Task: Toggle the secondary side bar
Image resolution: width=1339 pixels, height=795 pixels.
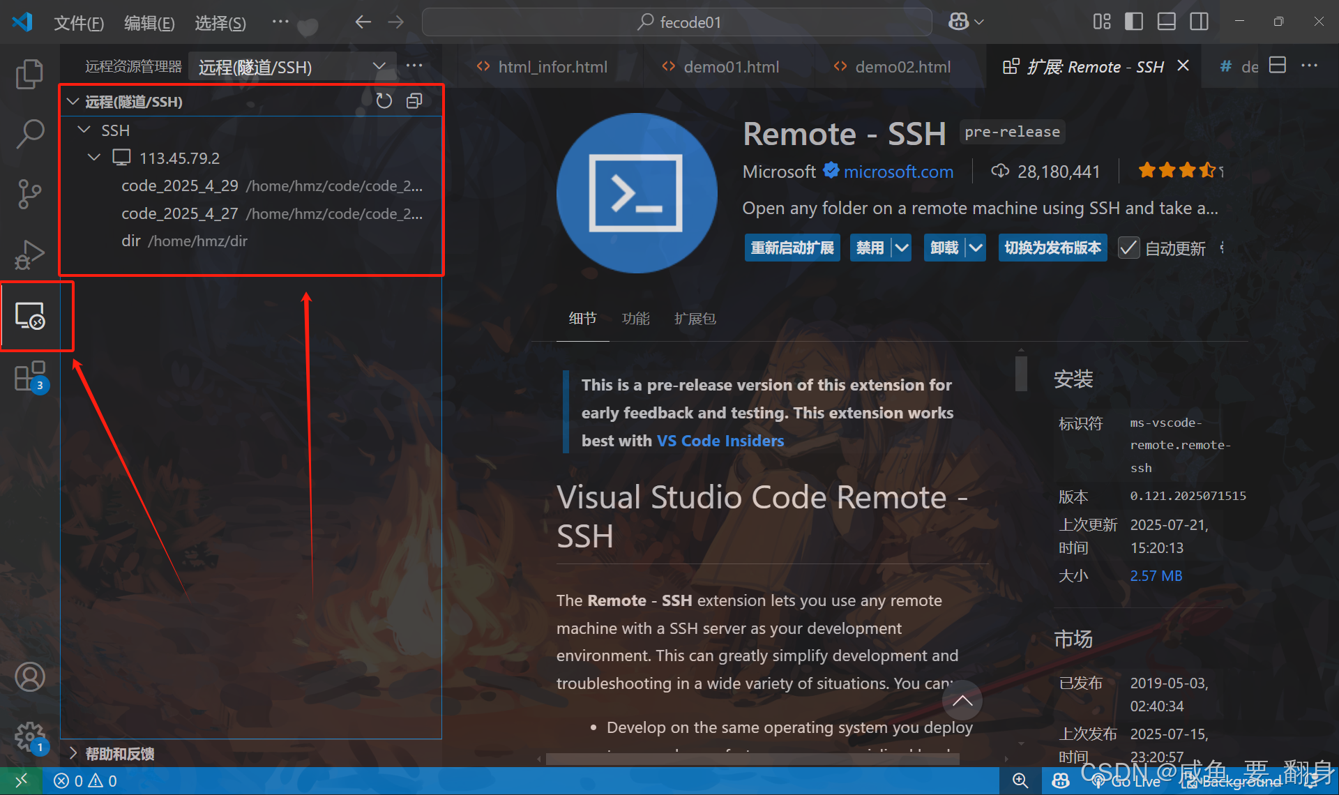Action: (x=1200, y=22)
